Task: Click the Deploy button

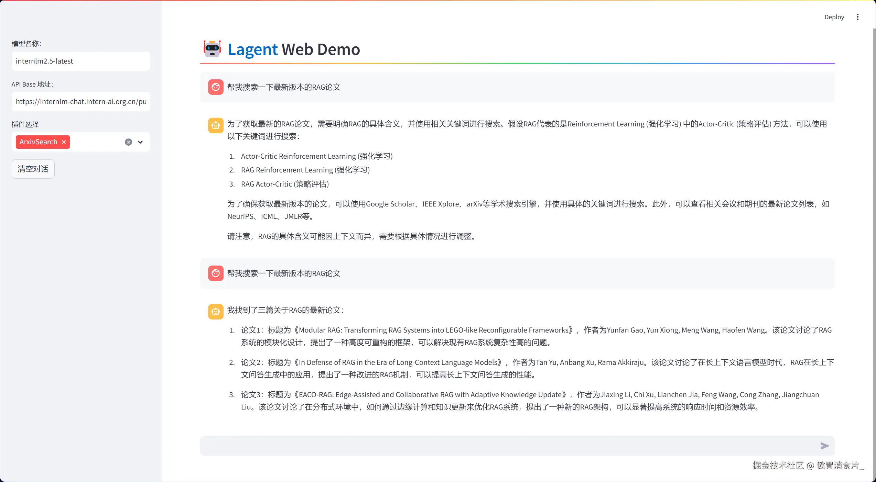Action: pyautogui.click(x=834, y=17)
